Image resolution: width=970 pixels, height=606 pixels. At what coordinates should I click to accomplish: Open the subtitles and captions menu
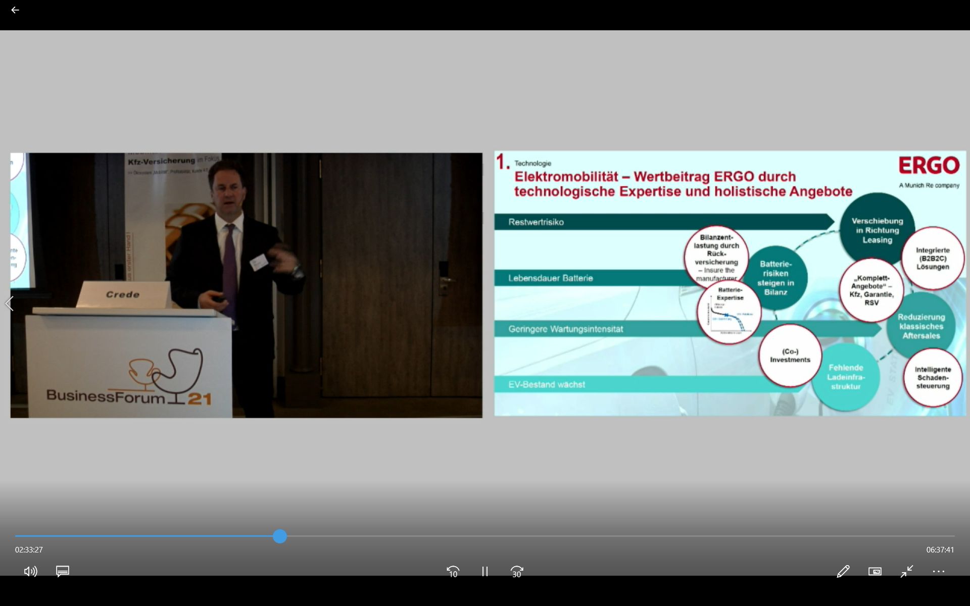coord(63,571)
